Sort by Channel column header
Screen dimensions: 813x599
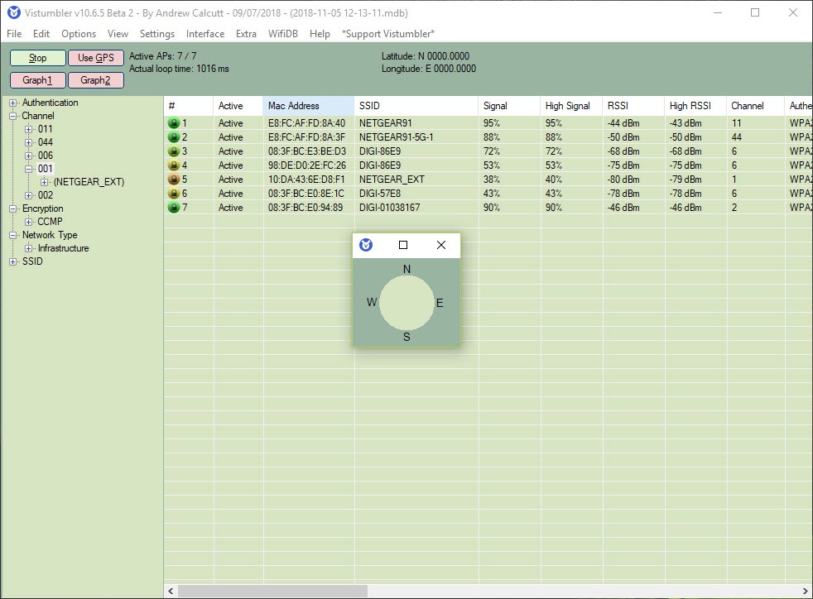[x=755, y=106]
